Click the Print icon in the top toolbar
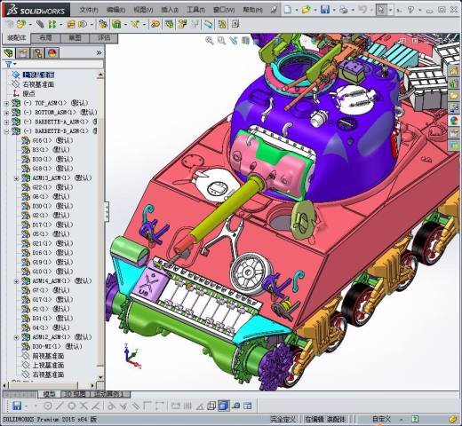This screenshot has width=462, height=426. point(344,10)
